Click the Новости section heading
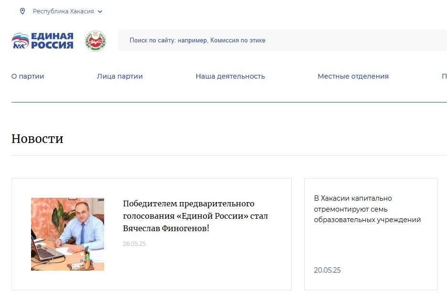The width and height of the screenshot is (447, 295). tap(37, 139)
